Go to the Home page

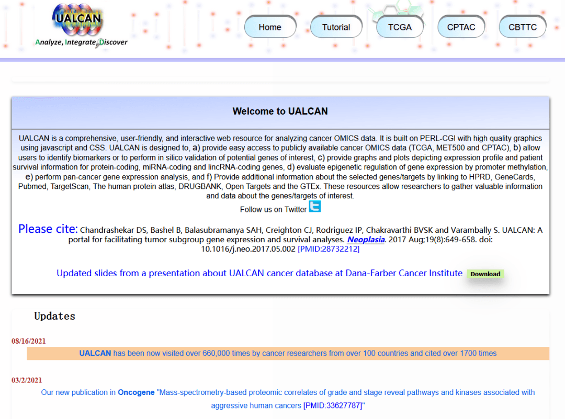coord(270,27)
